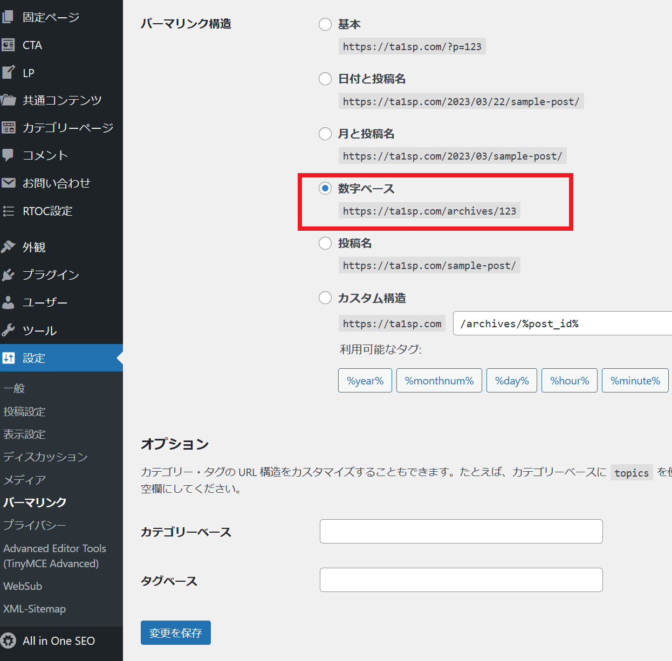Add the %monthnum% tag to structure
The width and height of the screenshot is (672, 661).
pyautogui.click(x=439, y=381)
